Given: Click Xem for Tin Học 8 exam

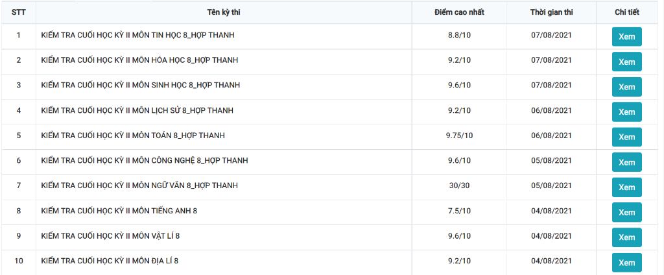Looking at the screenshot, I should click(x=626, y=36).
